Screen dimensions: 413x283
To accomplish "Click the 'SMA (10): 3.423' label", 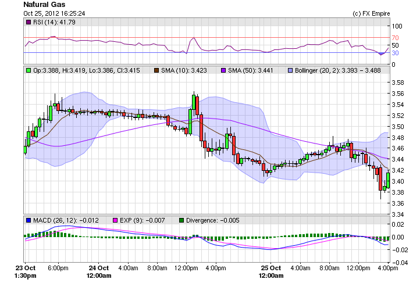I will [184, 70].
